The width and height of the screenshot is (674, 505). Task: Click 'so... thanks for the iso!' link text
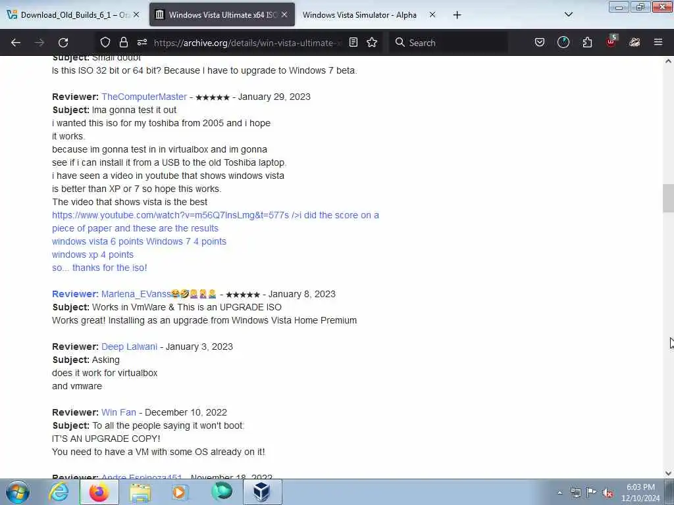[99, 268]
